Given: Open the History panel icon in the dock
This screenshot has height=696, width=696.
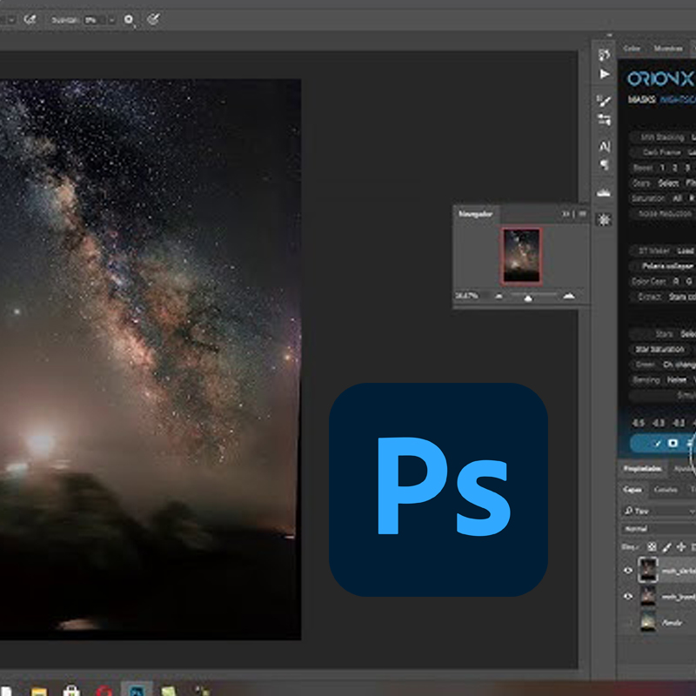Looking at the screenshot, I should (x=604, y=55).
